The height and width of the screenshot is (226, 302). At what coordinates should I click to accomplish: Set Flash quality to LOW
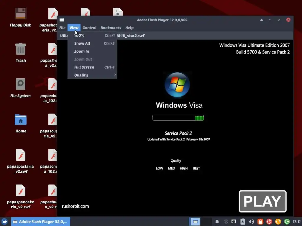pyautogui.click(x=160, y=168)
